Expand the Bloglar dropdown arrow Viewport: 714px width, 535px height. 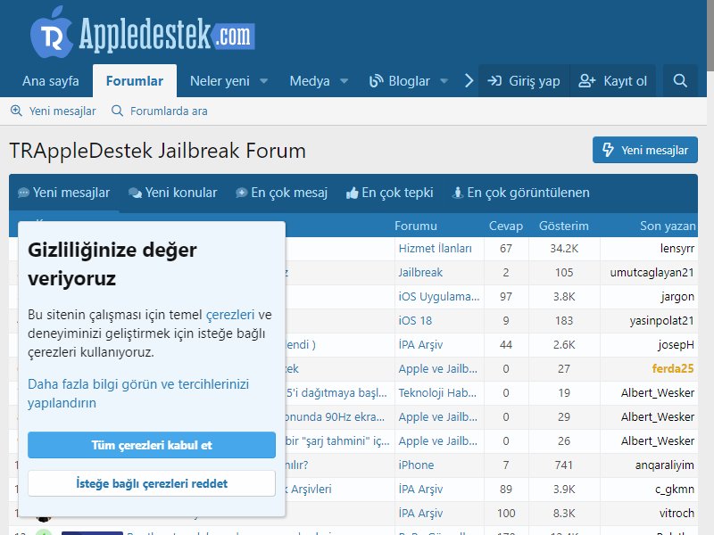[x=444, y=81]
